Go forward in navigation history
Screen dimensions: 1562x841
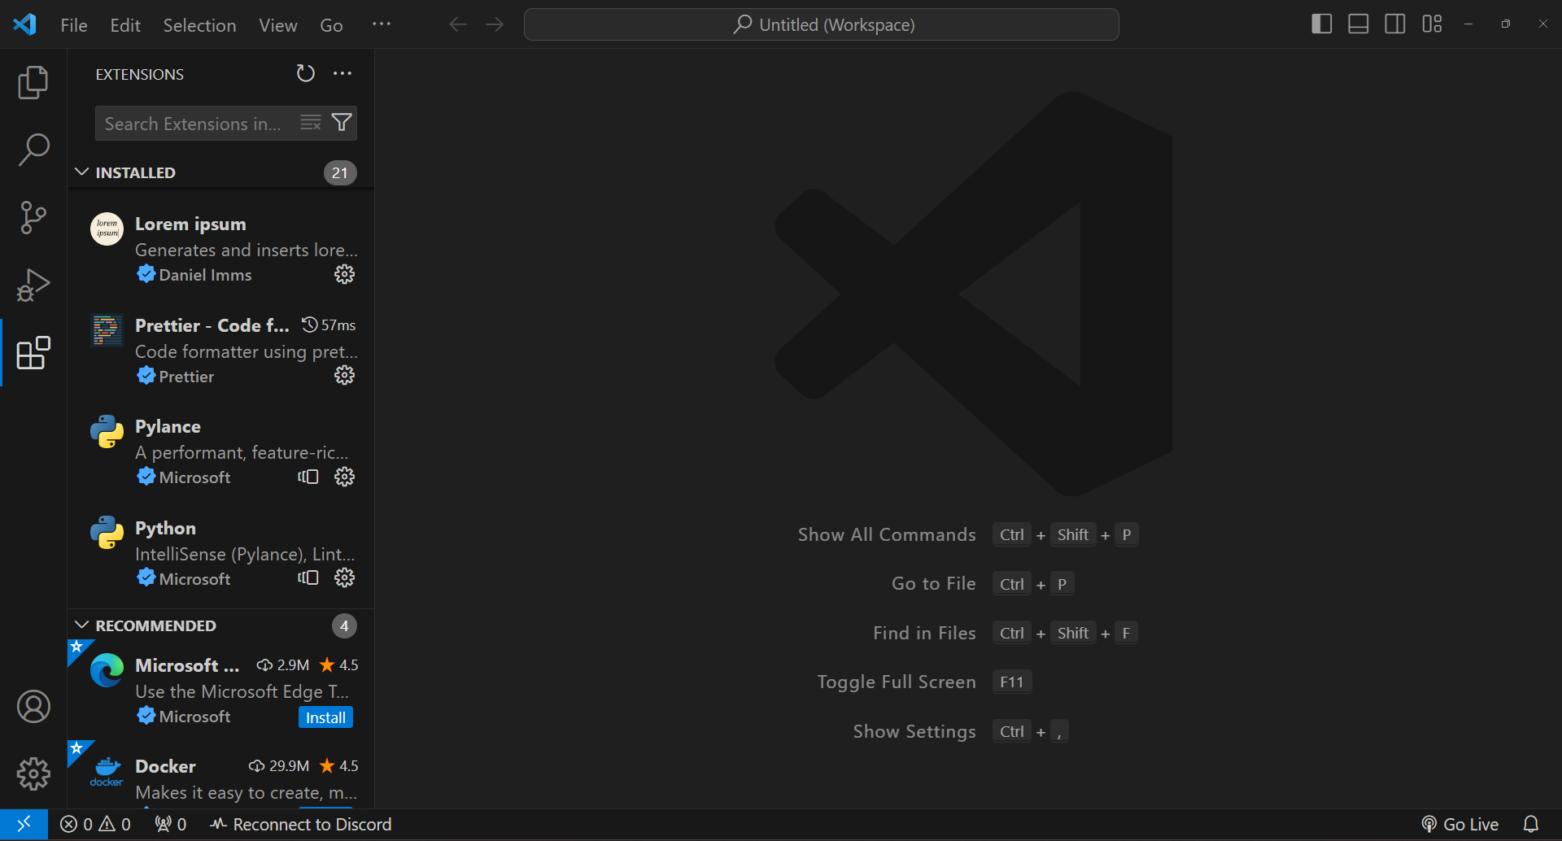495,24
